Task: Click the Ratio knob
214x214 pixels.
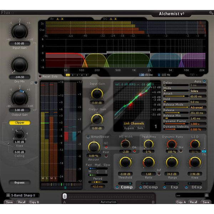Action: pos(148,162)
